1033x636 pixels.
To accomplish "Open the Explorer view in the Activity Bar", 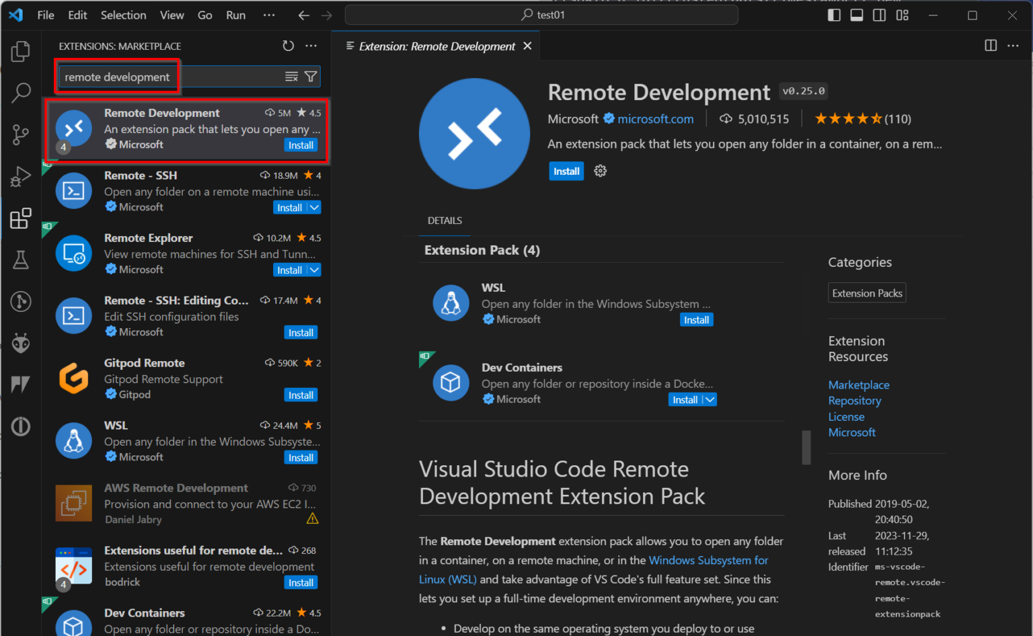I will point(20,50).
